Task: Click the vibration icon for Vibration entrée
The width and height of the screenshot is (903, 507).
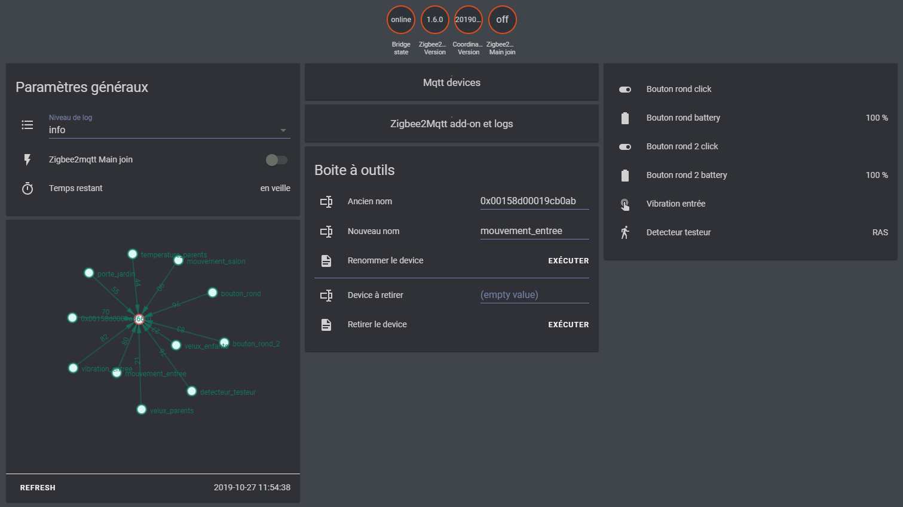Action: pos(625,204)
